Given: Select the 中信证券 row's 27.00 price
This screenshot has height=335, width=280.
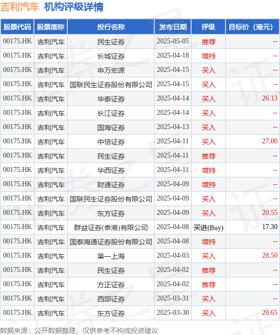Looking at the screenshot, I should tap(270, 141).
